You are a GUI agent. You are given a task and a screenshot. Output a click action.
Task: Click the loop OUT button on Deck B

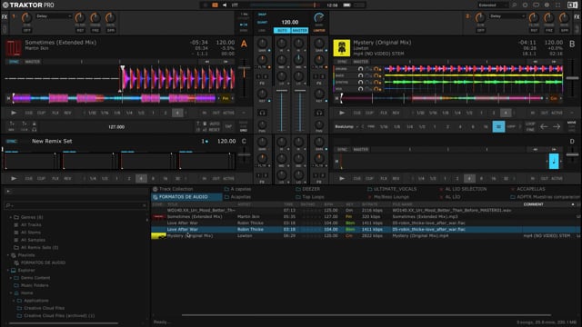click(544, 113)
